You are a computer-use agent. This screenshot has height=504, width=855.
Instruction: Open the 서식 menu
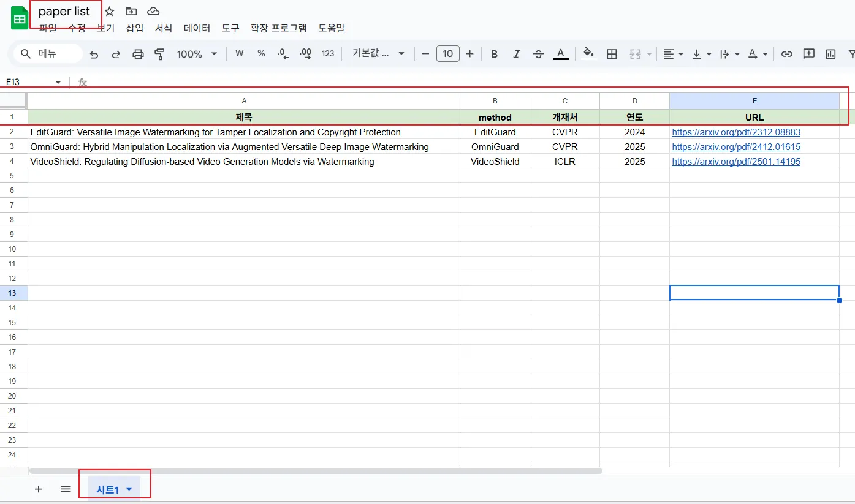tap(164, 28)
